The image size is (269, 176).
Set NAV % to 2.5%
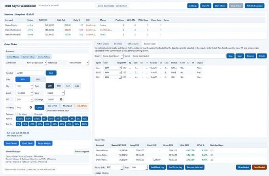coord(65,119)
